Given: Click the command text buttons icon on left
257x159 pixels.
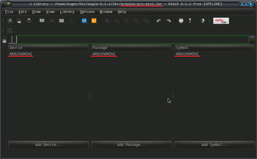Looking at the screenshot, I should [5, 41].
